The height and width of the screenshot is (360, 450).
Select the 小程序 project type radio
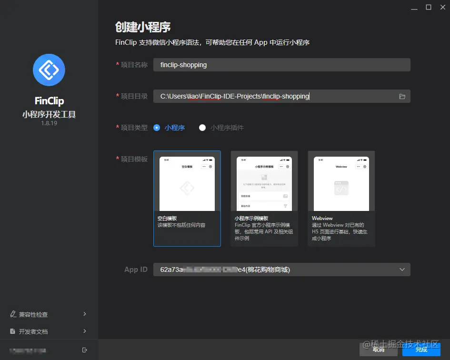click(x=157, y=128)
